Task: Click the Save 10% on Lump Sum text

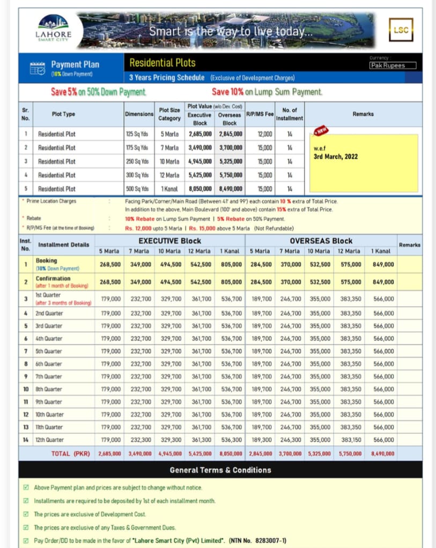Action: pos(267,92)
